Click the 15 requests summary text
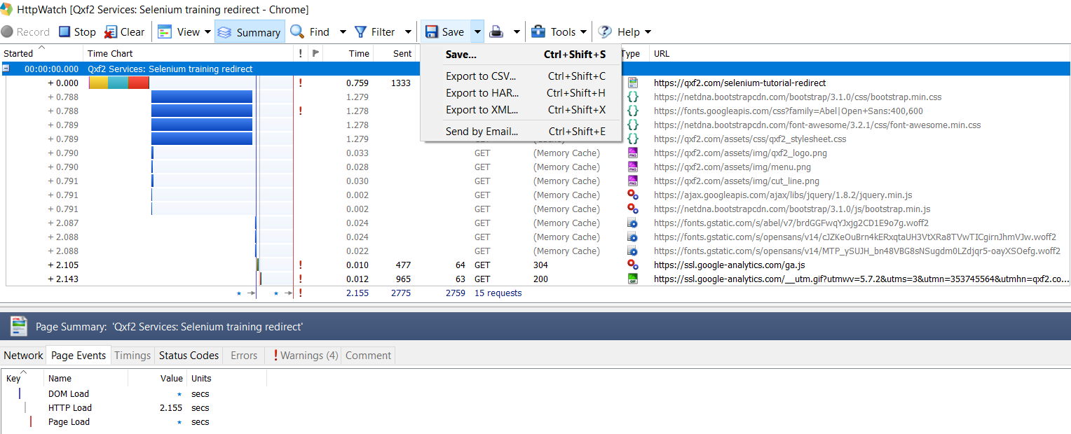The image size is (1071, 434). pos(498,293)
